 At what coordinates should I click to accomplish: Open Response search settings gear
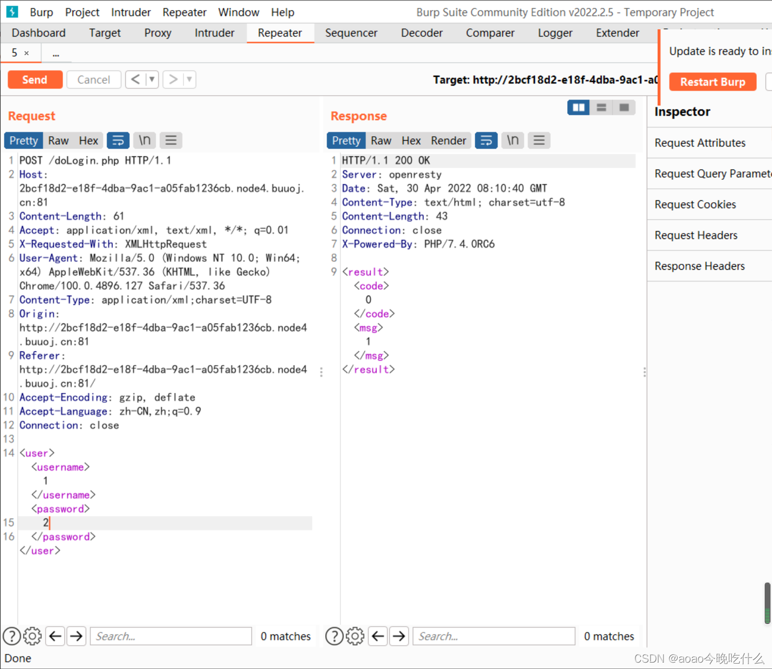[355, 636]
